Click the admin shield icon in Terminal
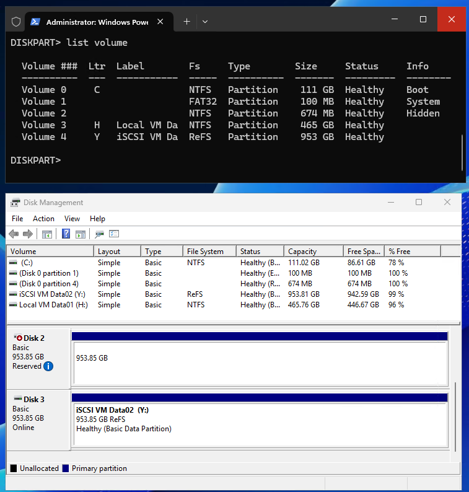This screenshot has width=469, height=492. tap(16, 22)
